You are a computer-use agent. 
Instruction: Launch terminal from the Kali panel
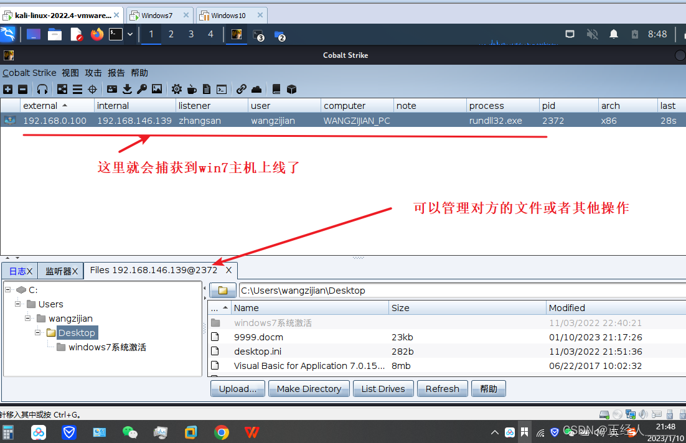116,34
